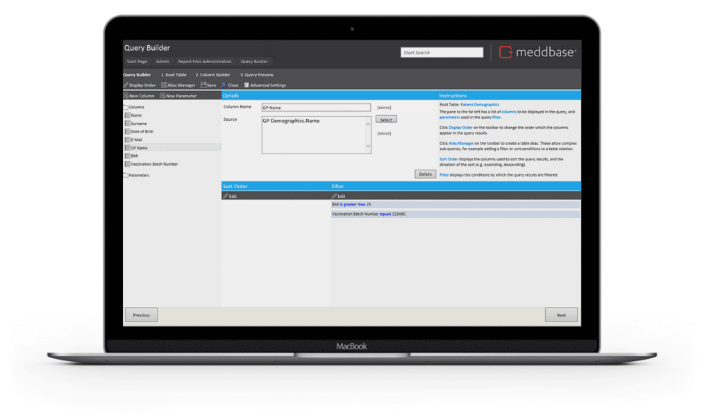Go to the 3. Query Preview tab
This screenshot has width=711, height=418.
[257, 75]
